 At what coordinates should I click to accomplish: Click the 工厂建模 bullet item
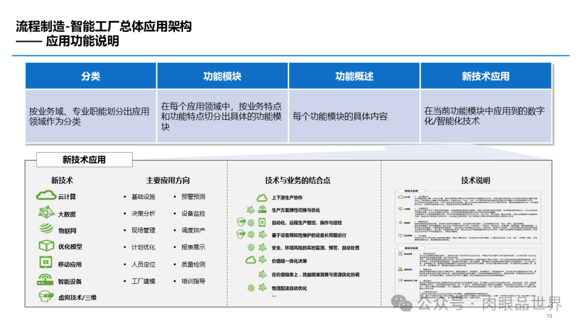click(x=144, y=281)
